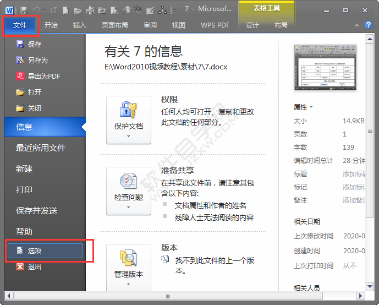Click the 残障人士无法阅读的内容 item
Image resolution: width=379 pixels, height=305 pixels.
pyautogui.click(x=214, y=217)
